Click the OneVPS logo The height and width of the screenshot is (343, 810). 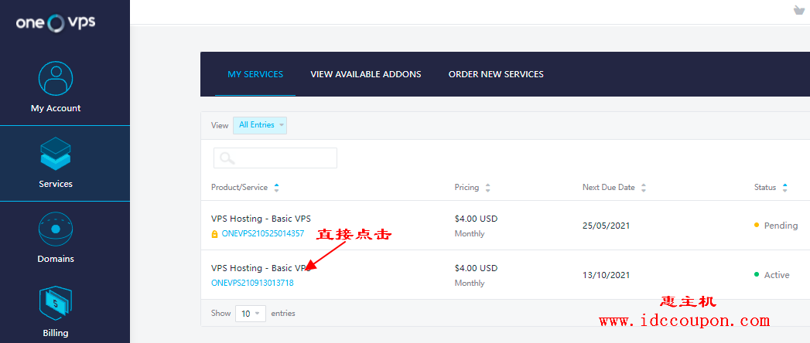click(56, 22)
